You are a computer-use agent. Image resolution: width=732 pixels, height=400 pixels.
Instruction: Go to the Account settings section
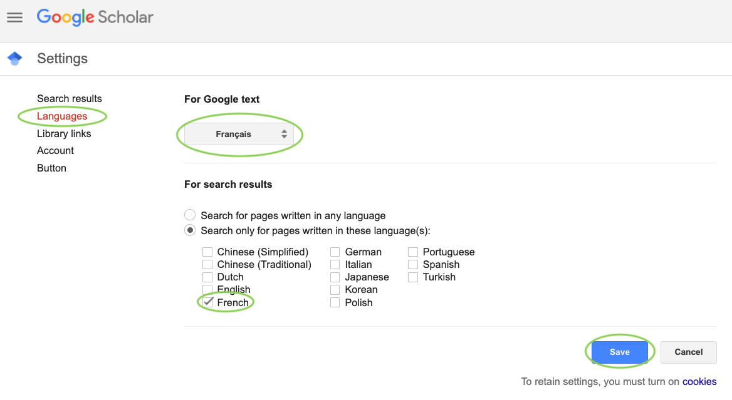point(55,151)
